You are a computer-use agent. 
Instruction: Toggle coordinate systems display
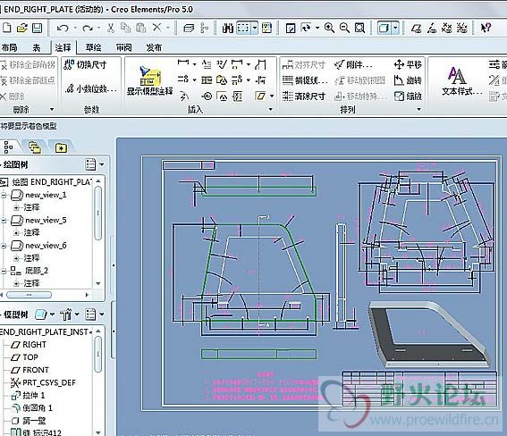(462, 28)
